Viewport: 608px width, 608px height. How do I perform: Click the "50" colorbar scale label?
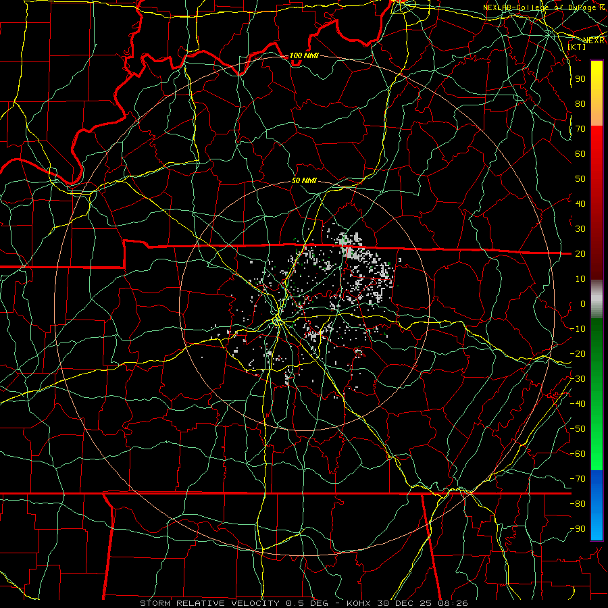tap(580, 179)
